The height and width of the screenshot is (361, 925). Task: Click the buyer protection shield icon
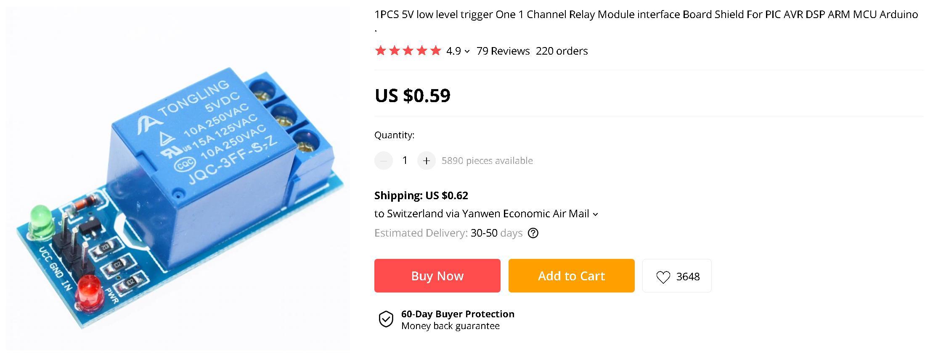pyautogui.click(x=386, y=319)
